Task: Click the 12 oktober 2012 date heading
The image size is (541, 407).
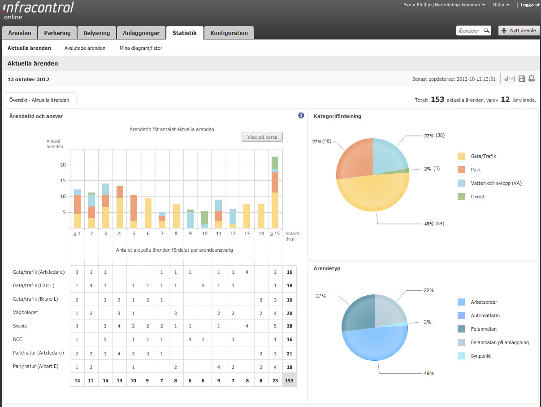Action: [28, 79]
